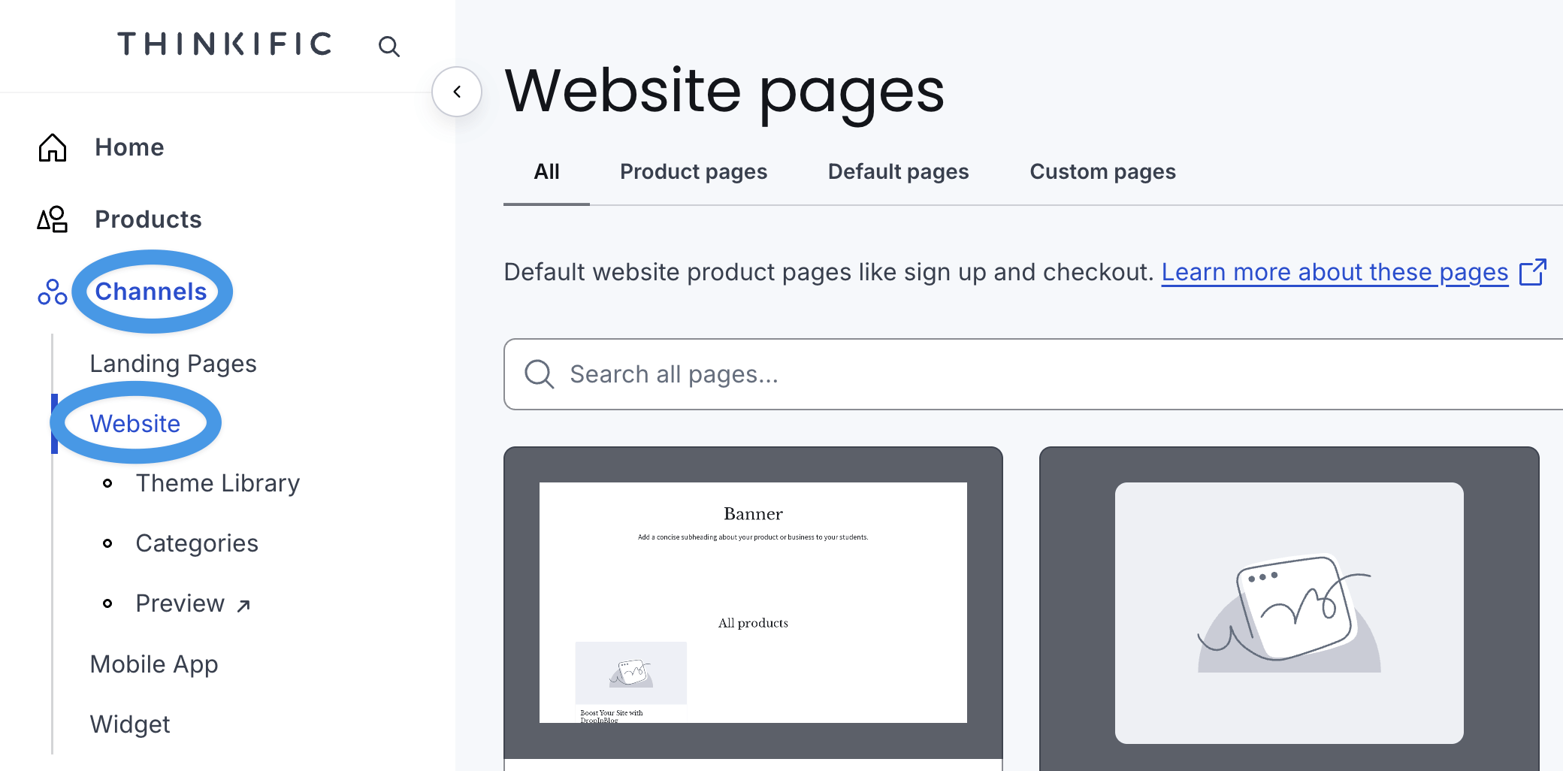The height and width of the screenshot is (771, 1563).
Task: Select the Default pages tab
Action: tap(898, 172)
